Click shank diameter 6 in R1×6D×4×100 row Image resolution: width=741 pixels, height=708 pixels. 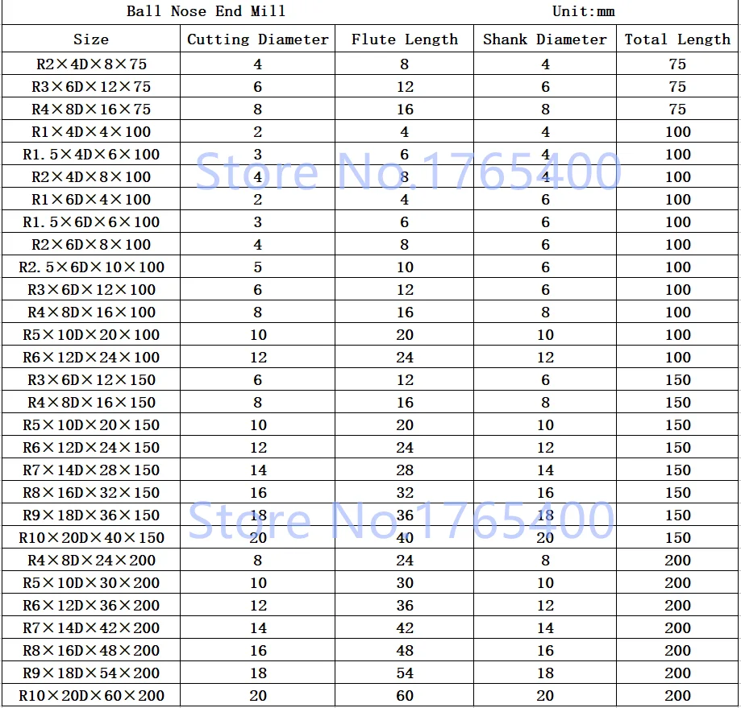(545, 199)
